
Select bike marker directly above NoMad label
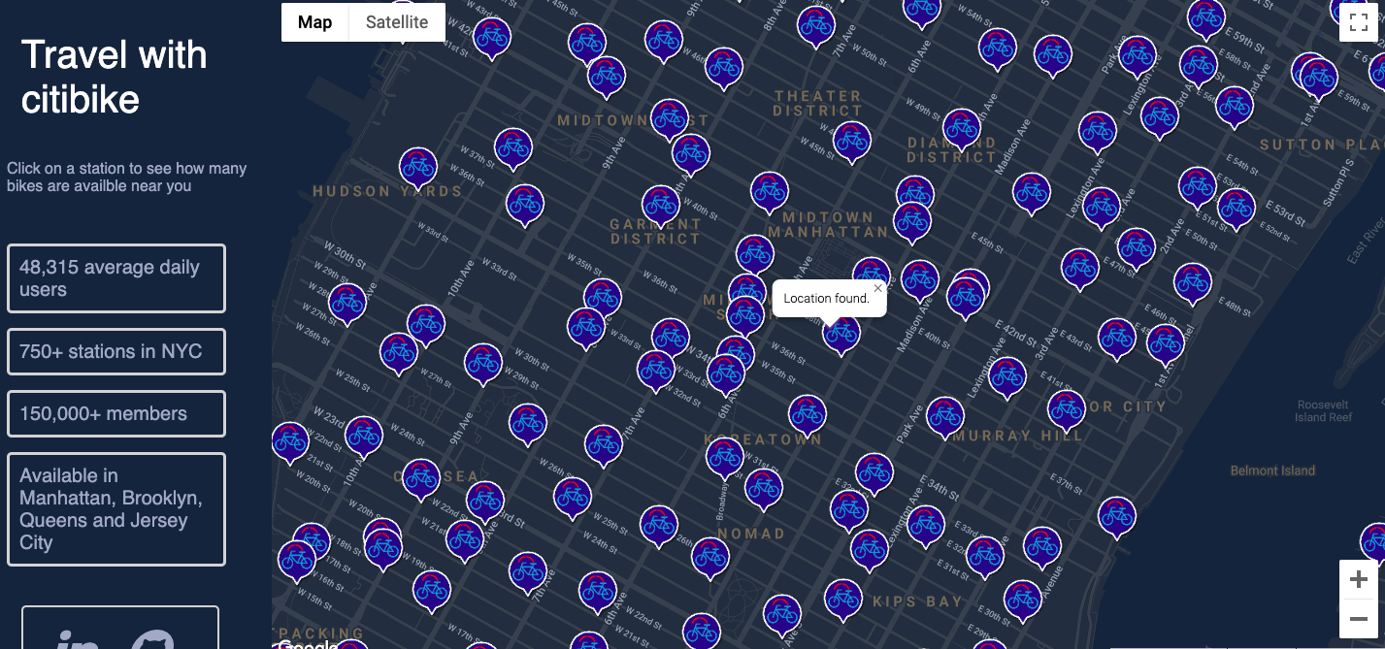(x=763, y=489)
